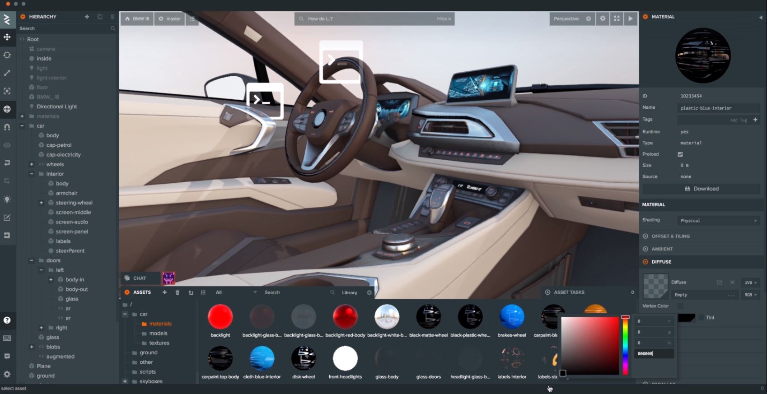
Task: Open the PlayCanvas logo menu
Action: [7, 19]
